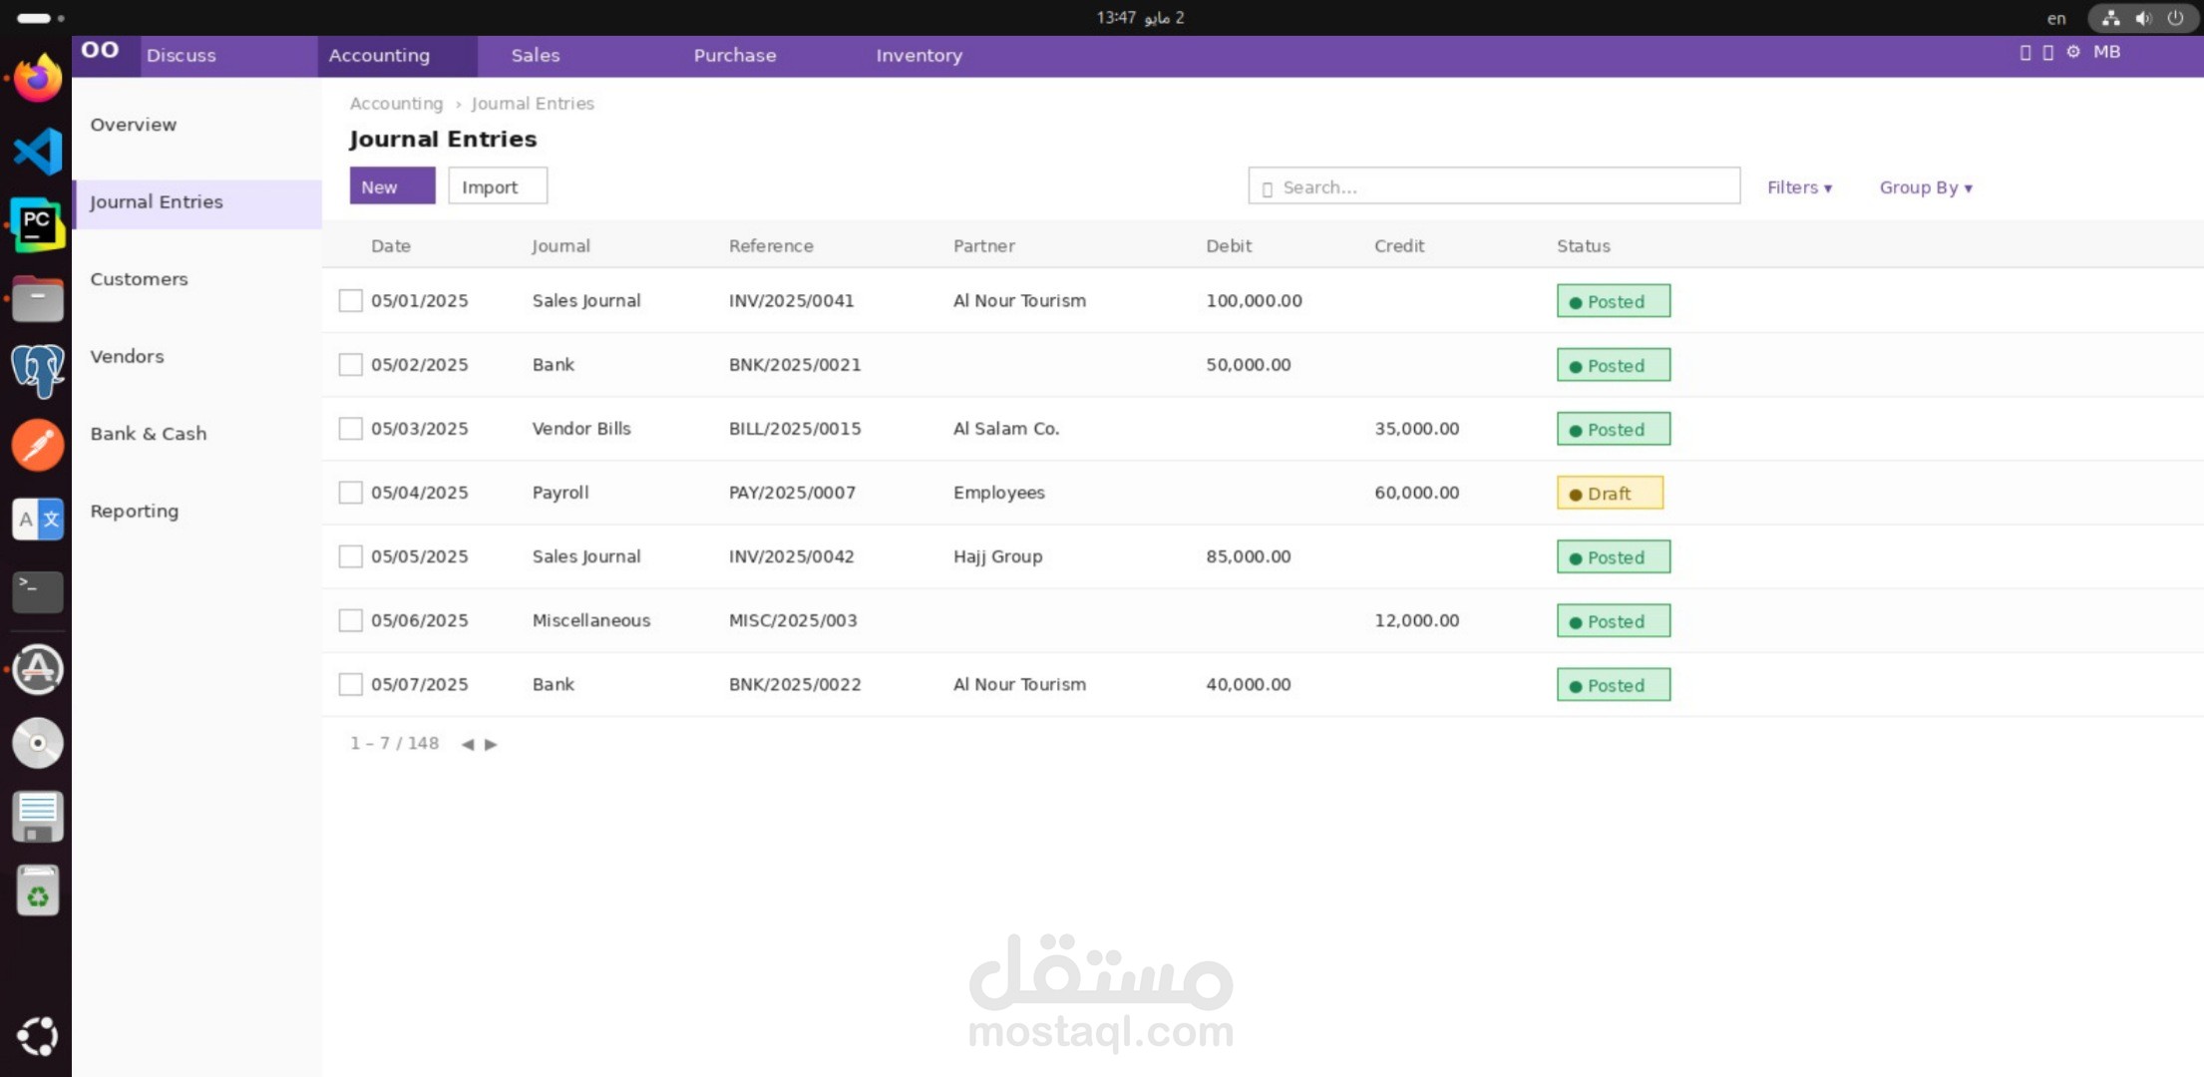Launch Visual Studio Code from the dock
Viewport: 2204px width, 1077px height.
[x=38, y=152]
